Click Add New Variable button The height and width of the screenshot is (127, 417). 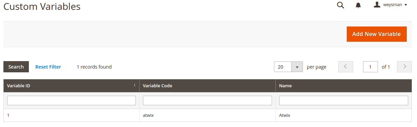377,34
